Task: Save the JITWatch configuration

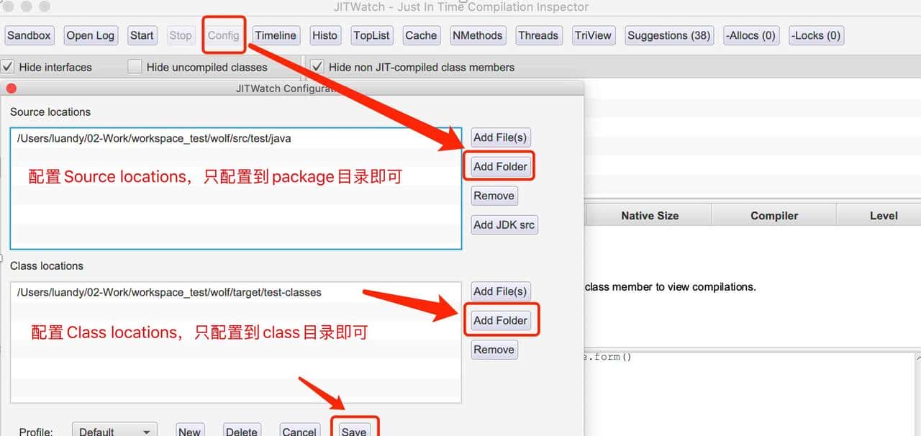Action: coord(355,430)
